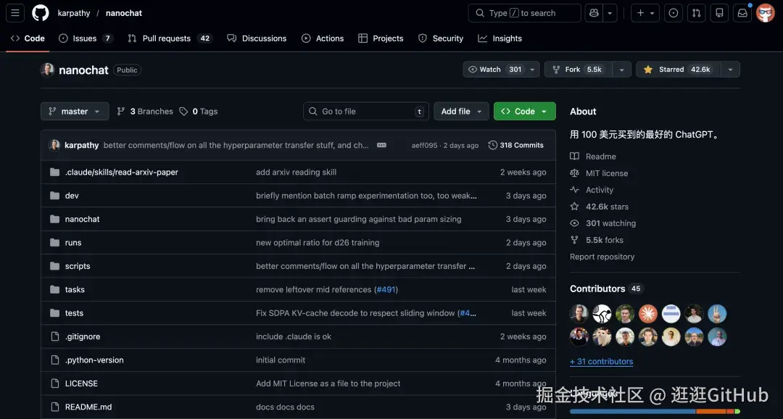Open the dev folder
This screenshot has width=783, height=419.
(x=71, y=196)
